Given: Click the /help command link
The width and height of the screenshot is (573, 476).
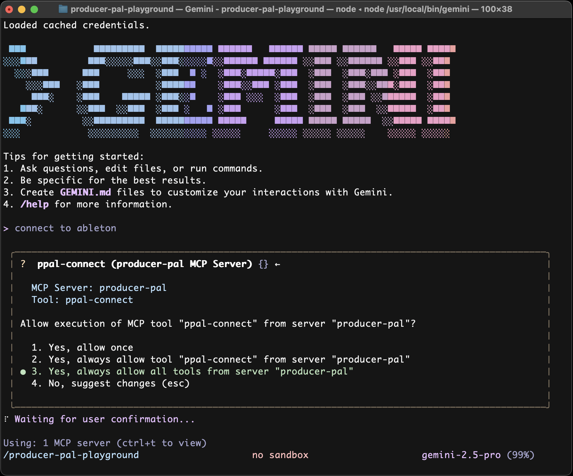Looking at the screenshot, I should tap(35, 204).
